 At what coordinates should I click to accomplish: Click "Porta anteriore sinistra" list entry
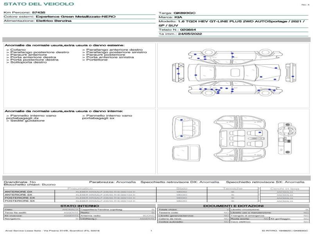point(110,57)
